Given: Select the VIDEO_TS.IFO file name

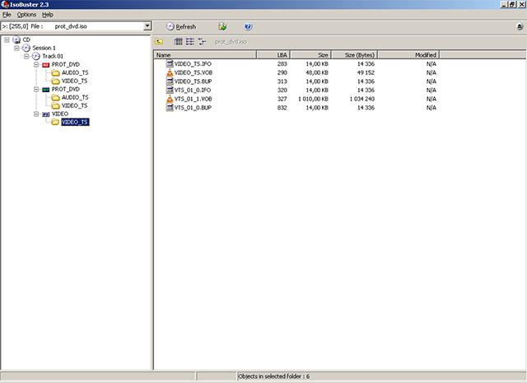Looking at the screenshot, I should point(193,64).
